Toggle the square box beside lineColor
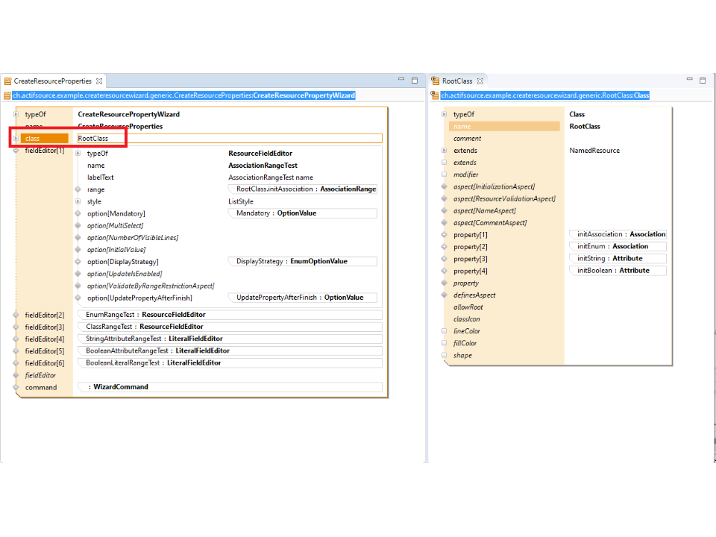The width and height of the screenshot is (716, 537). pyautogui.click(x=445, y=331)
